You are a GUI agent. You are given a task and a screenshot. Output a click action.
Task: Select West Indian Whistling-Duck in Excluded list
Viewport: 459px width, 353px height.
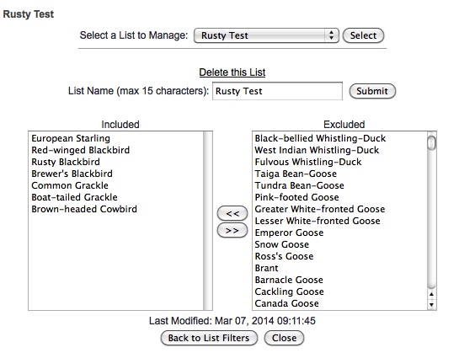[340, 150]
